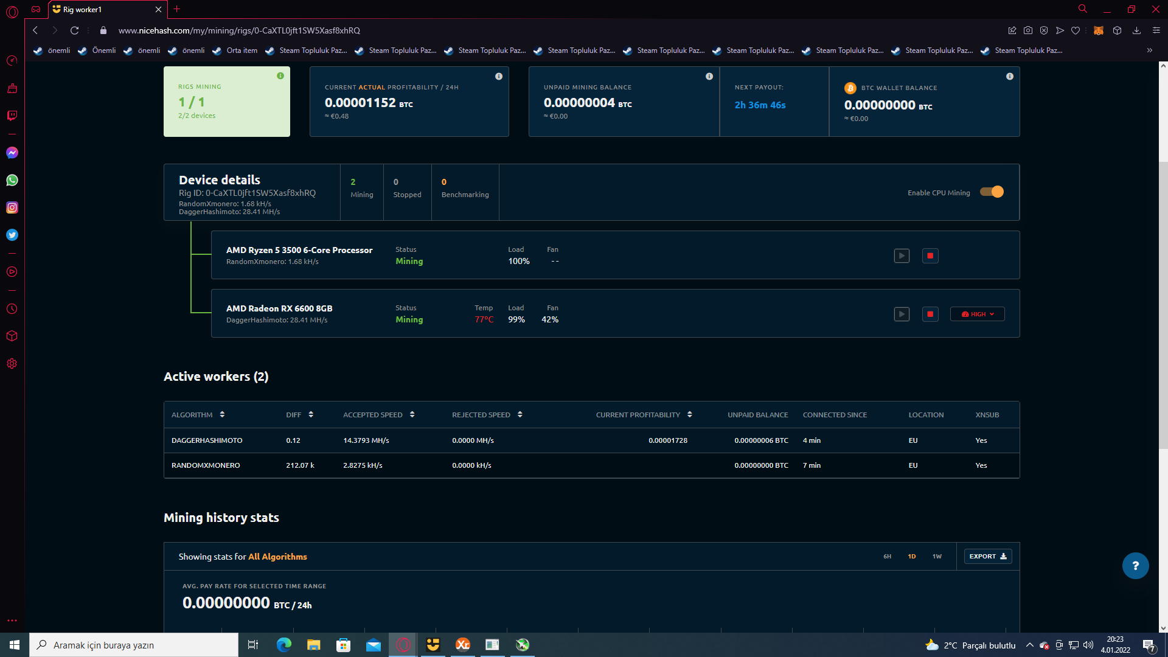Start the AMD Radeon RX 6600 device
Screen dimensions: 1168x657
902,315
